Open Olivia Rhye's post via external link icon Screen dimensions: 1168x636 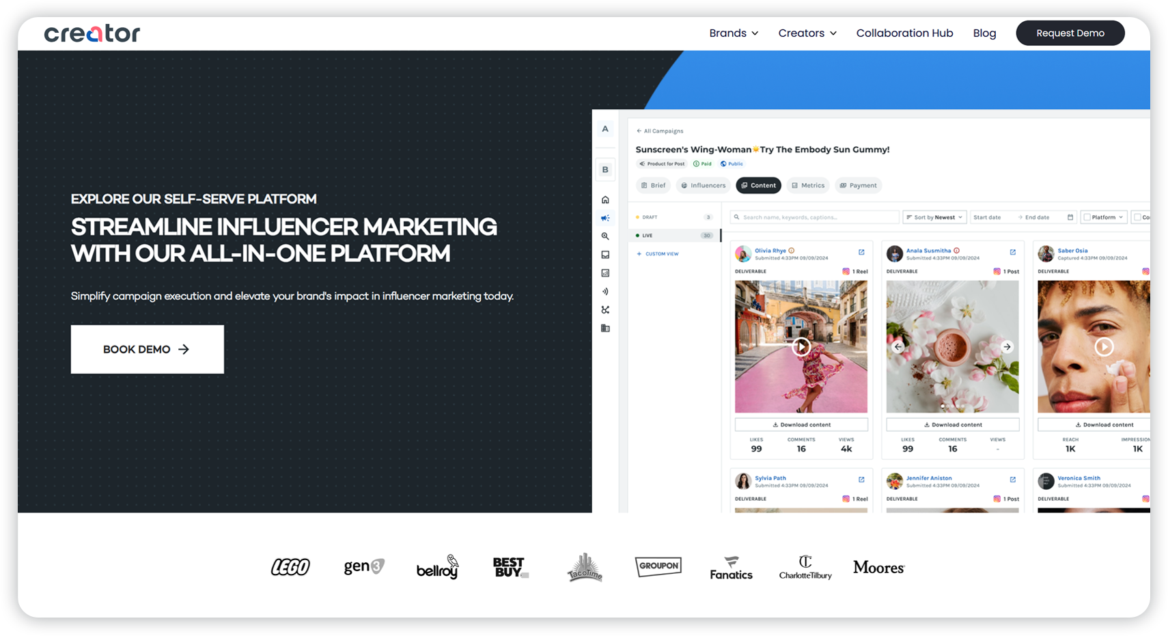860,251
